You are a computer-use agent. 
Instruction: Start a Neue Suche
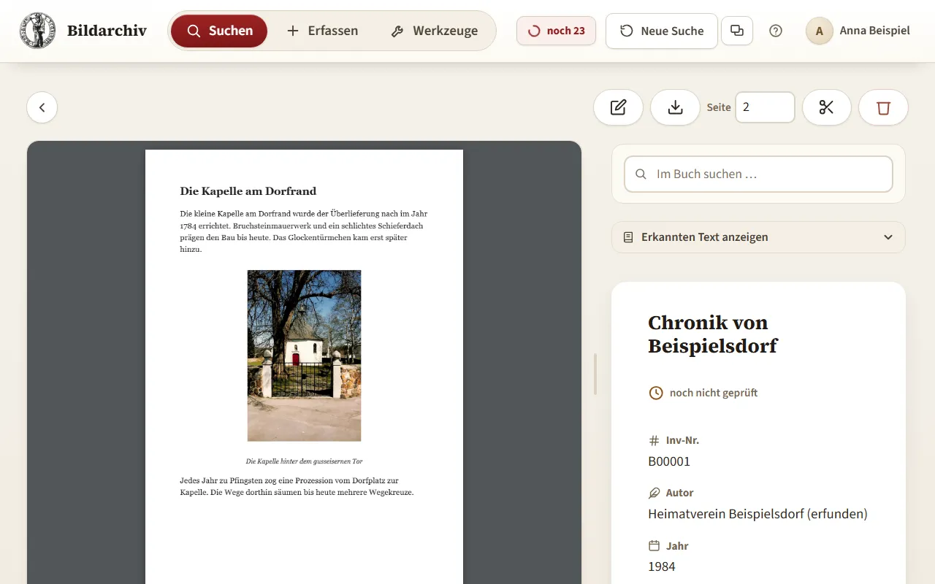coord(662,31)
